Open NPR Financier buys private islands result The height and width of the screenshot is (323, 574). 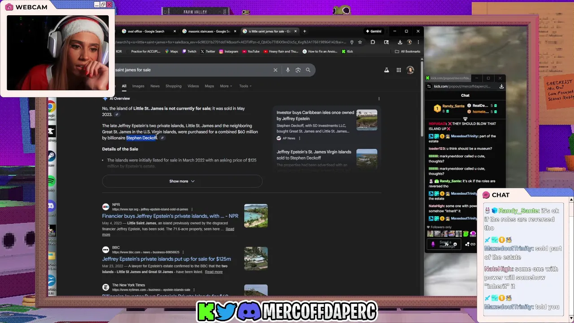pyautogui.click(x=170, y=216)
